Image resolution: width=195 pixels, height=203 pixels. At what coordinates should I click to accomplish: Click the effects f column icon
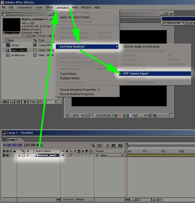tap(75, 151)
